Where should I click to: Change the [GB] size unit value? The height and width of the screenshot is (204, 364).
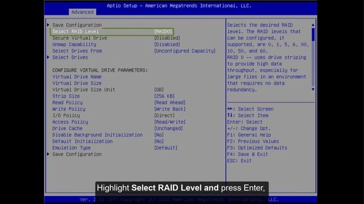pyautogui.click(x=159, y=90)
